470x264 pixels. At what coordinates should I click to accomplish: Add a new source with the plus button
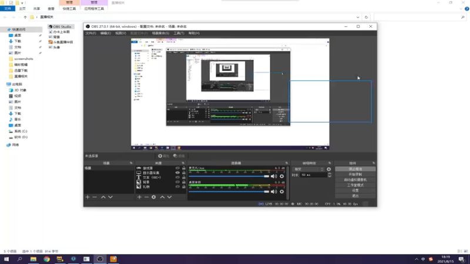(139, 197)
